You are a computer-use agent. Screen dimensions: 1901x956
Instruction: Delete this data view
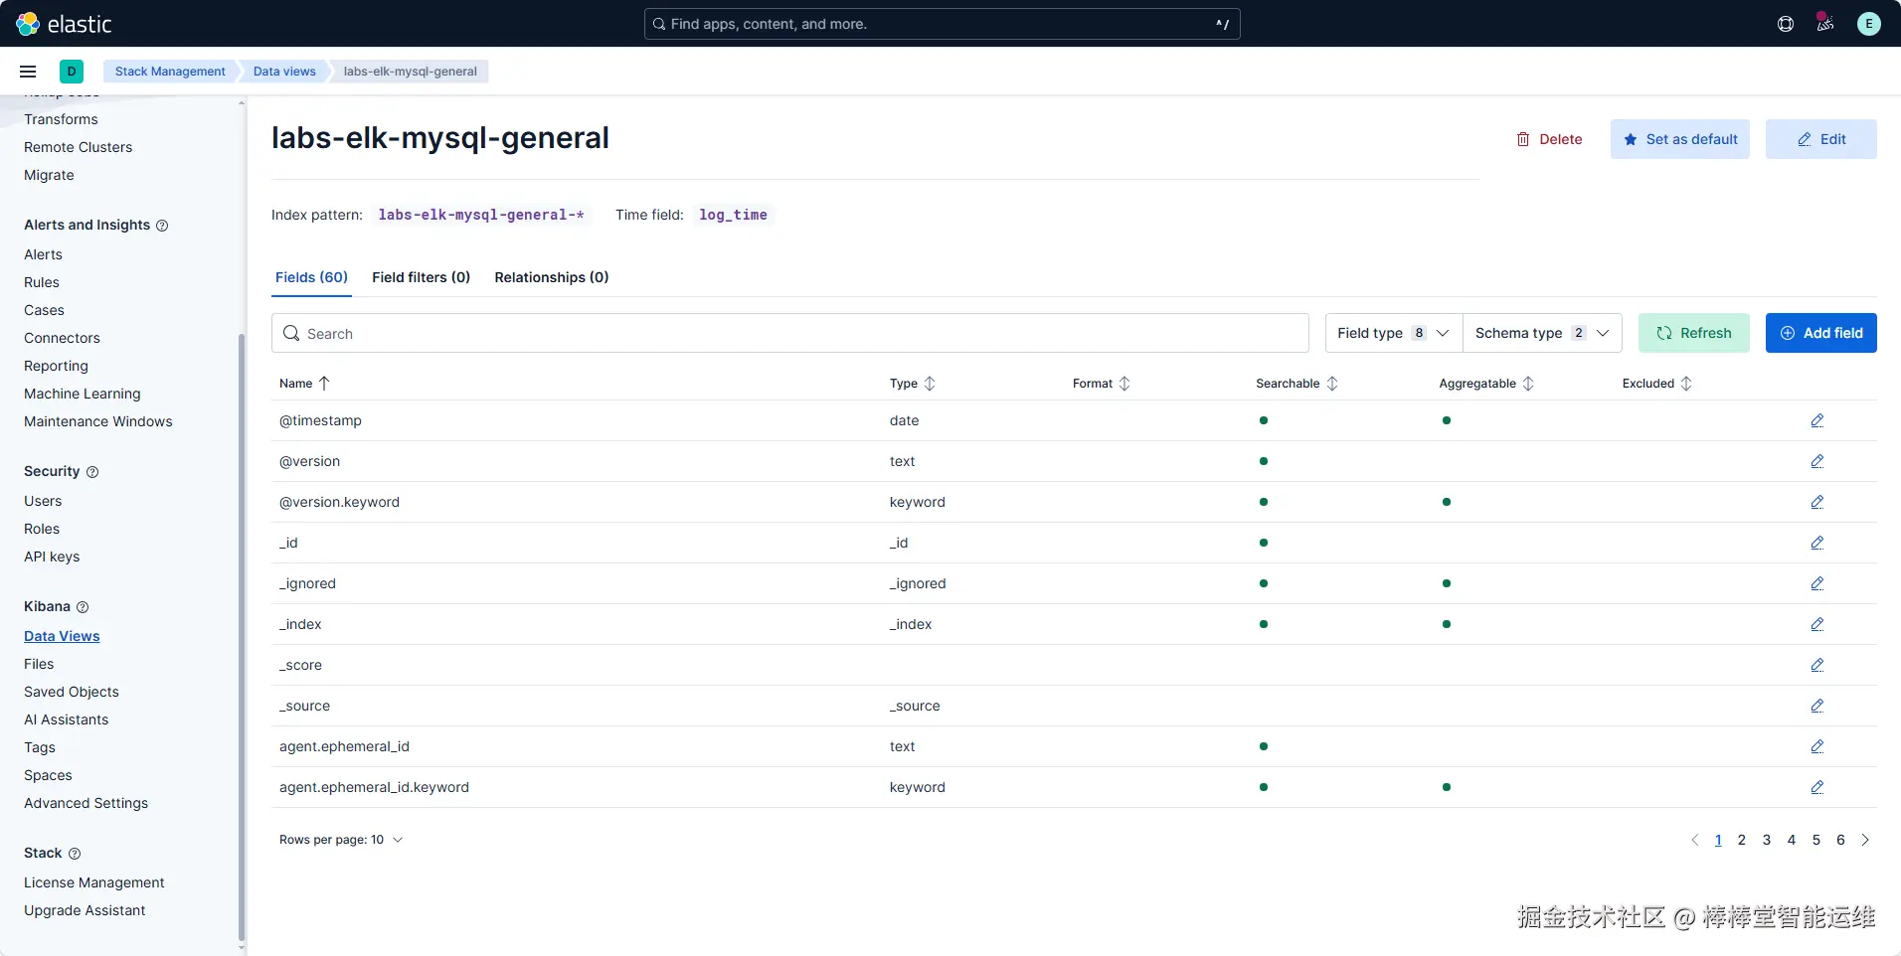pyautogui.click(x=1549, y=139)
